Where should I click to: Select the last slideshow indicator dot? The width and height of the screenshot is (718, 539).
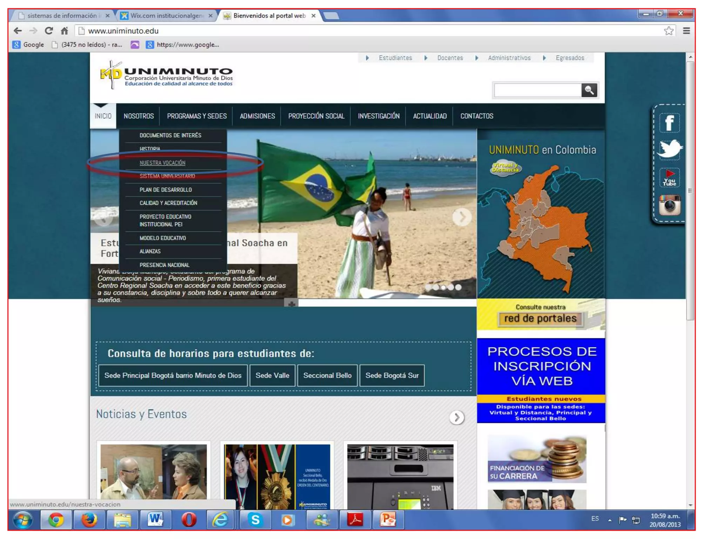coord(458,287)
